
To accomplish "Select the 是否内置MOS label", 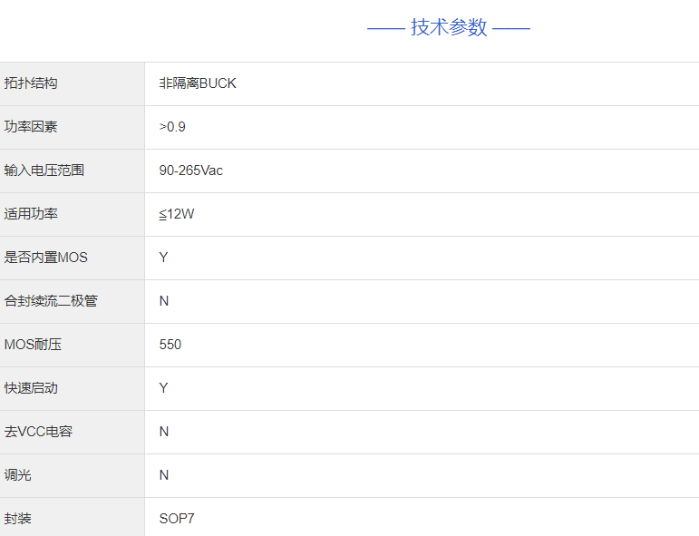I will 46,258.
